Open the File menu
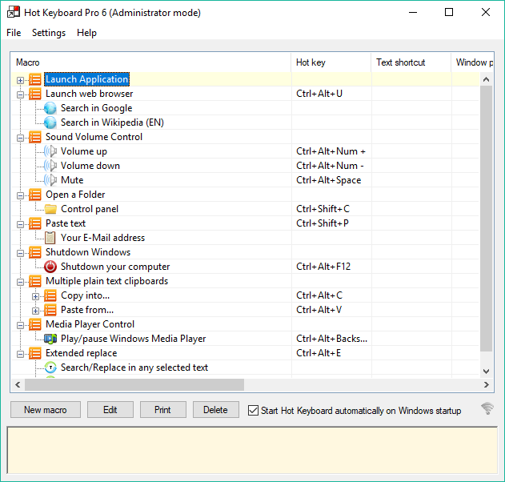 (14, 33)
